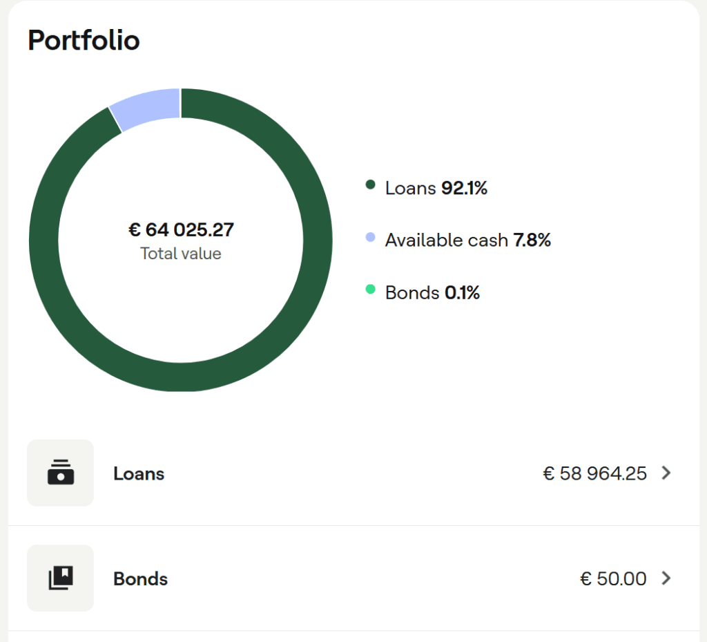
Task: Open the Loans row label
Action: (x=139, y=473)
